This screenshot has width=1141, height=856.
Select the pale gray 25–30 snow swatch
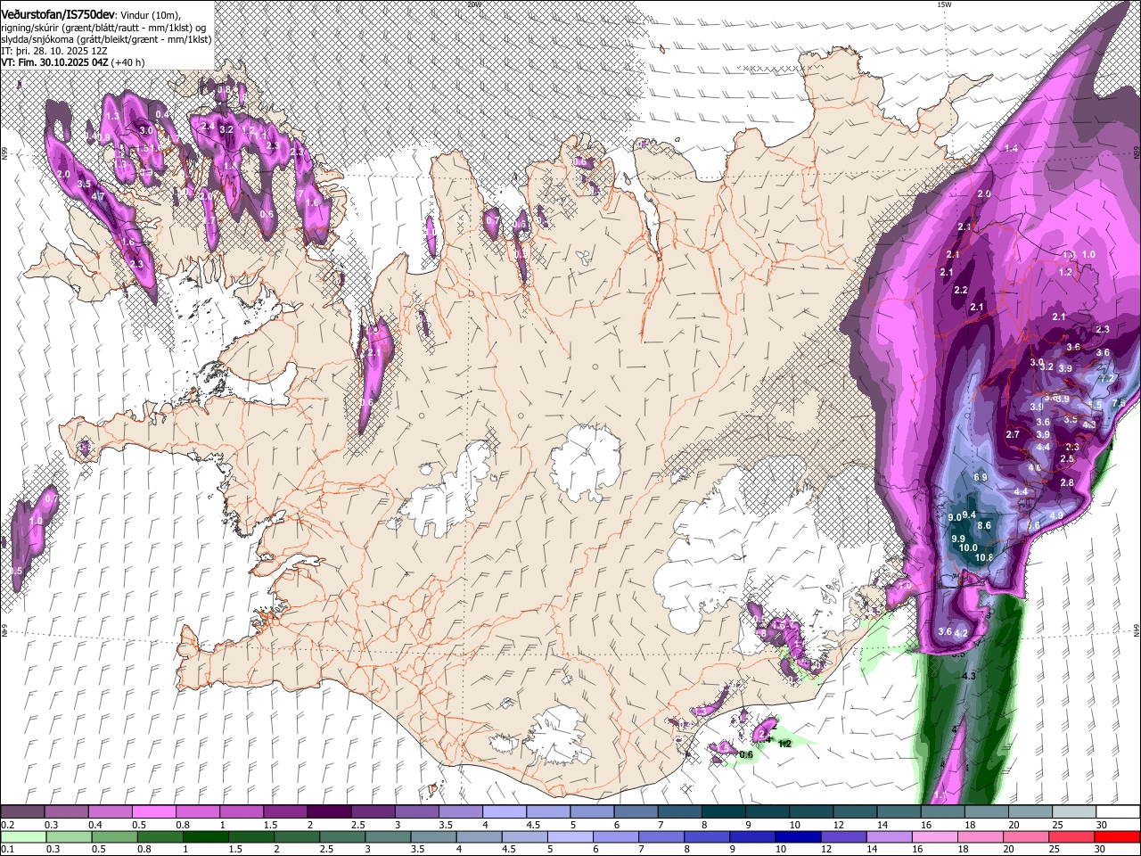point(1075,812)
